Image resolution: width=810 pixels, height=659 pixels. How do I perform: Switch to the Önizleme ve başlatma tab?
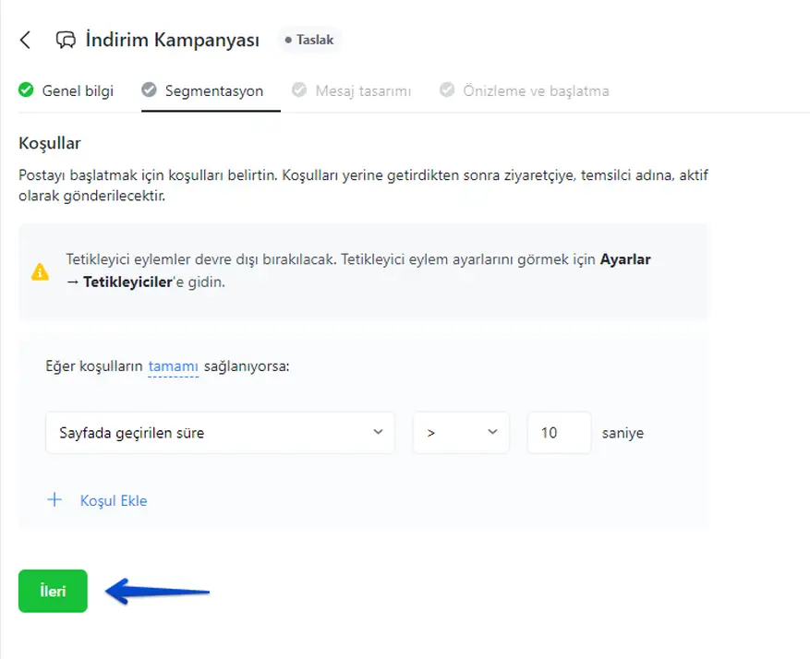click(x=536, y=90)
